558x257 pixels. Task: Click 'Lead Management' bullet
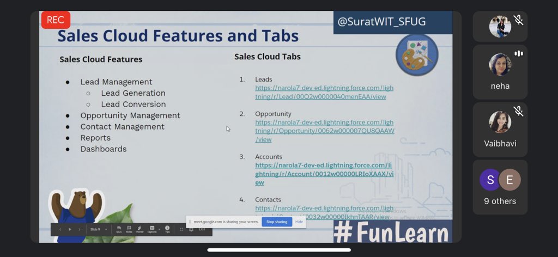click(x=116, y=82)
